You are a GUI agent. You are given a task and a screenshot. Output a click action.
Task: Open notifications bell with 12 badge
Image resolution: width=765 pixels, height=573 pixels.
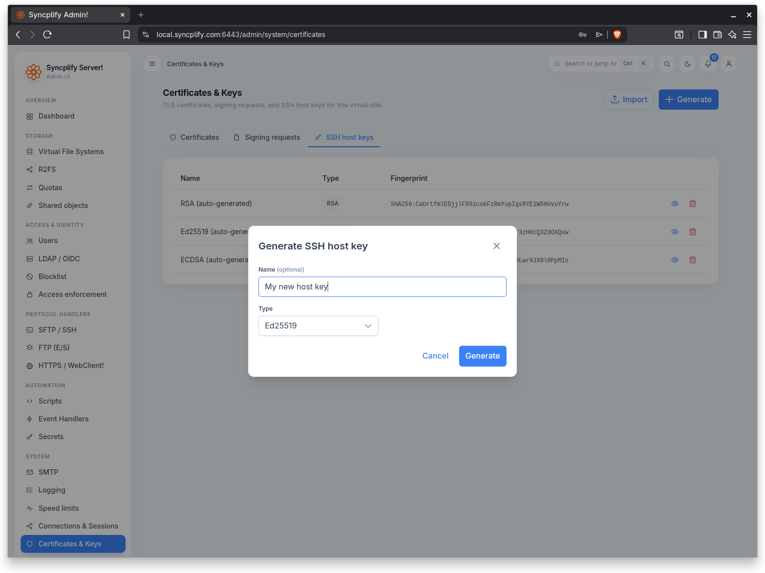(708, 64)
